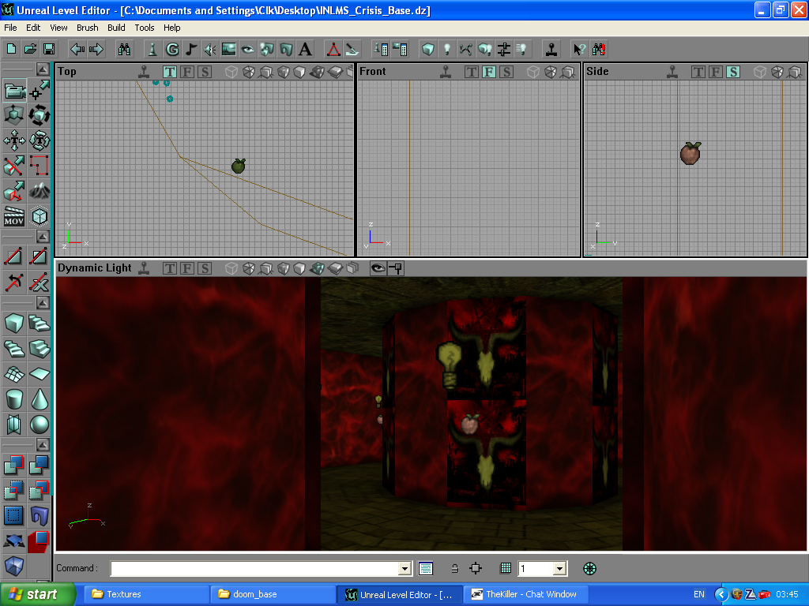809x606 pixels.
Task: Click the Undo left arrow icon
Action: [x=77, y=49]
